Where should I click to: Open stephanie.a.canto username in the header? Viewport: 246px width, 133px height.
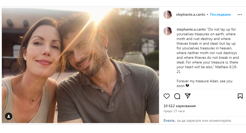[191, 15]
